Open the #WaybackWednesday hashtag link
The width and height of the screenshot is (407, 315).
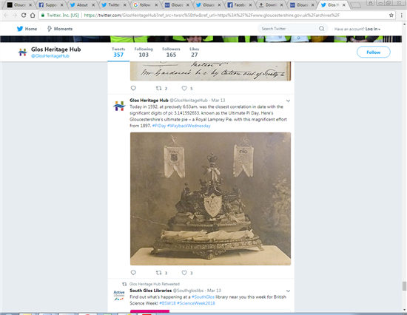point(189,126)
